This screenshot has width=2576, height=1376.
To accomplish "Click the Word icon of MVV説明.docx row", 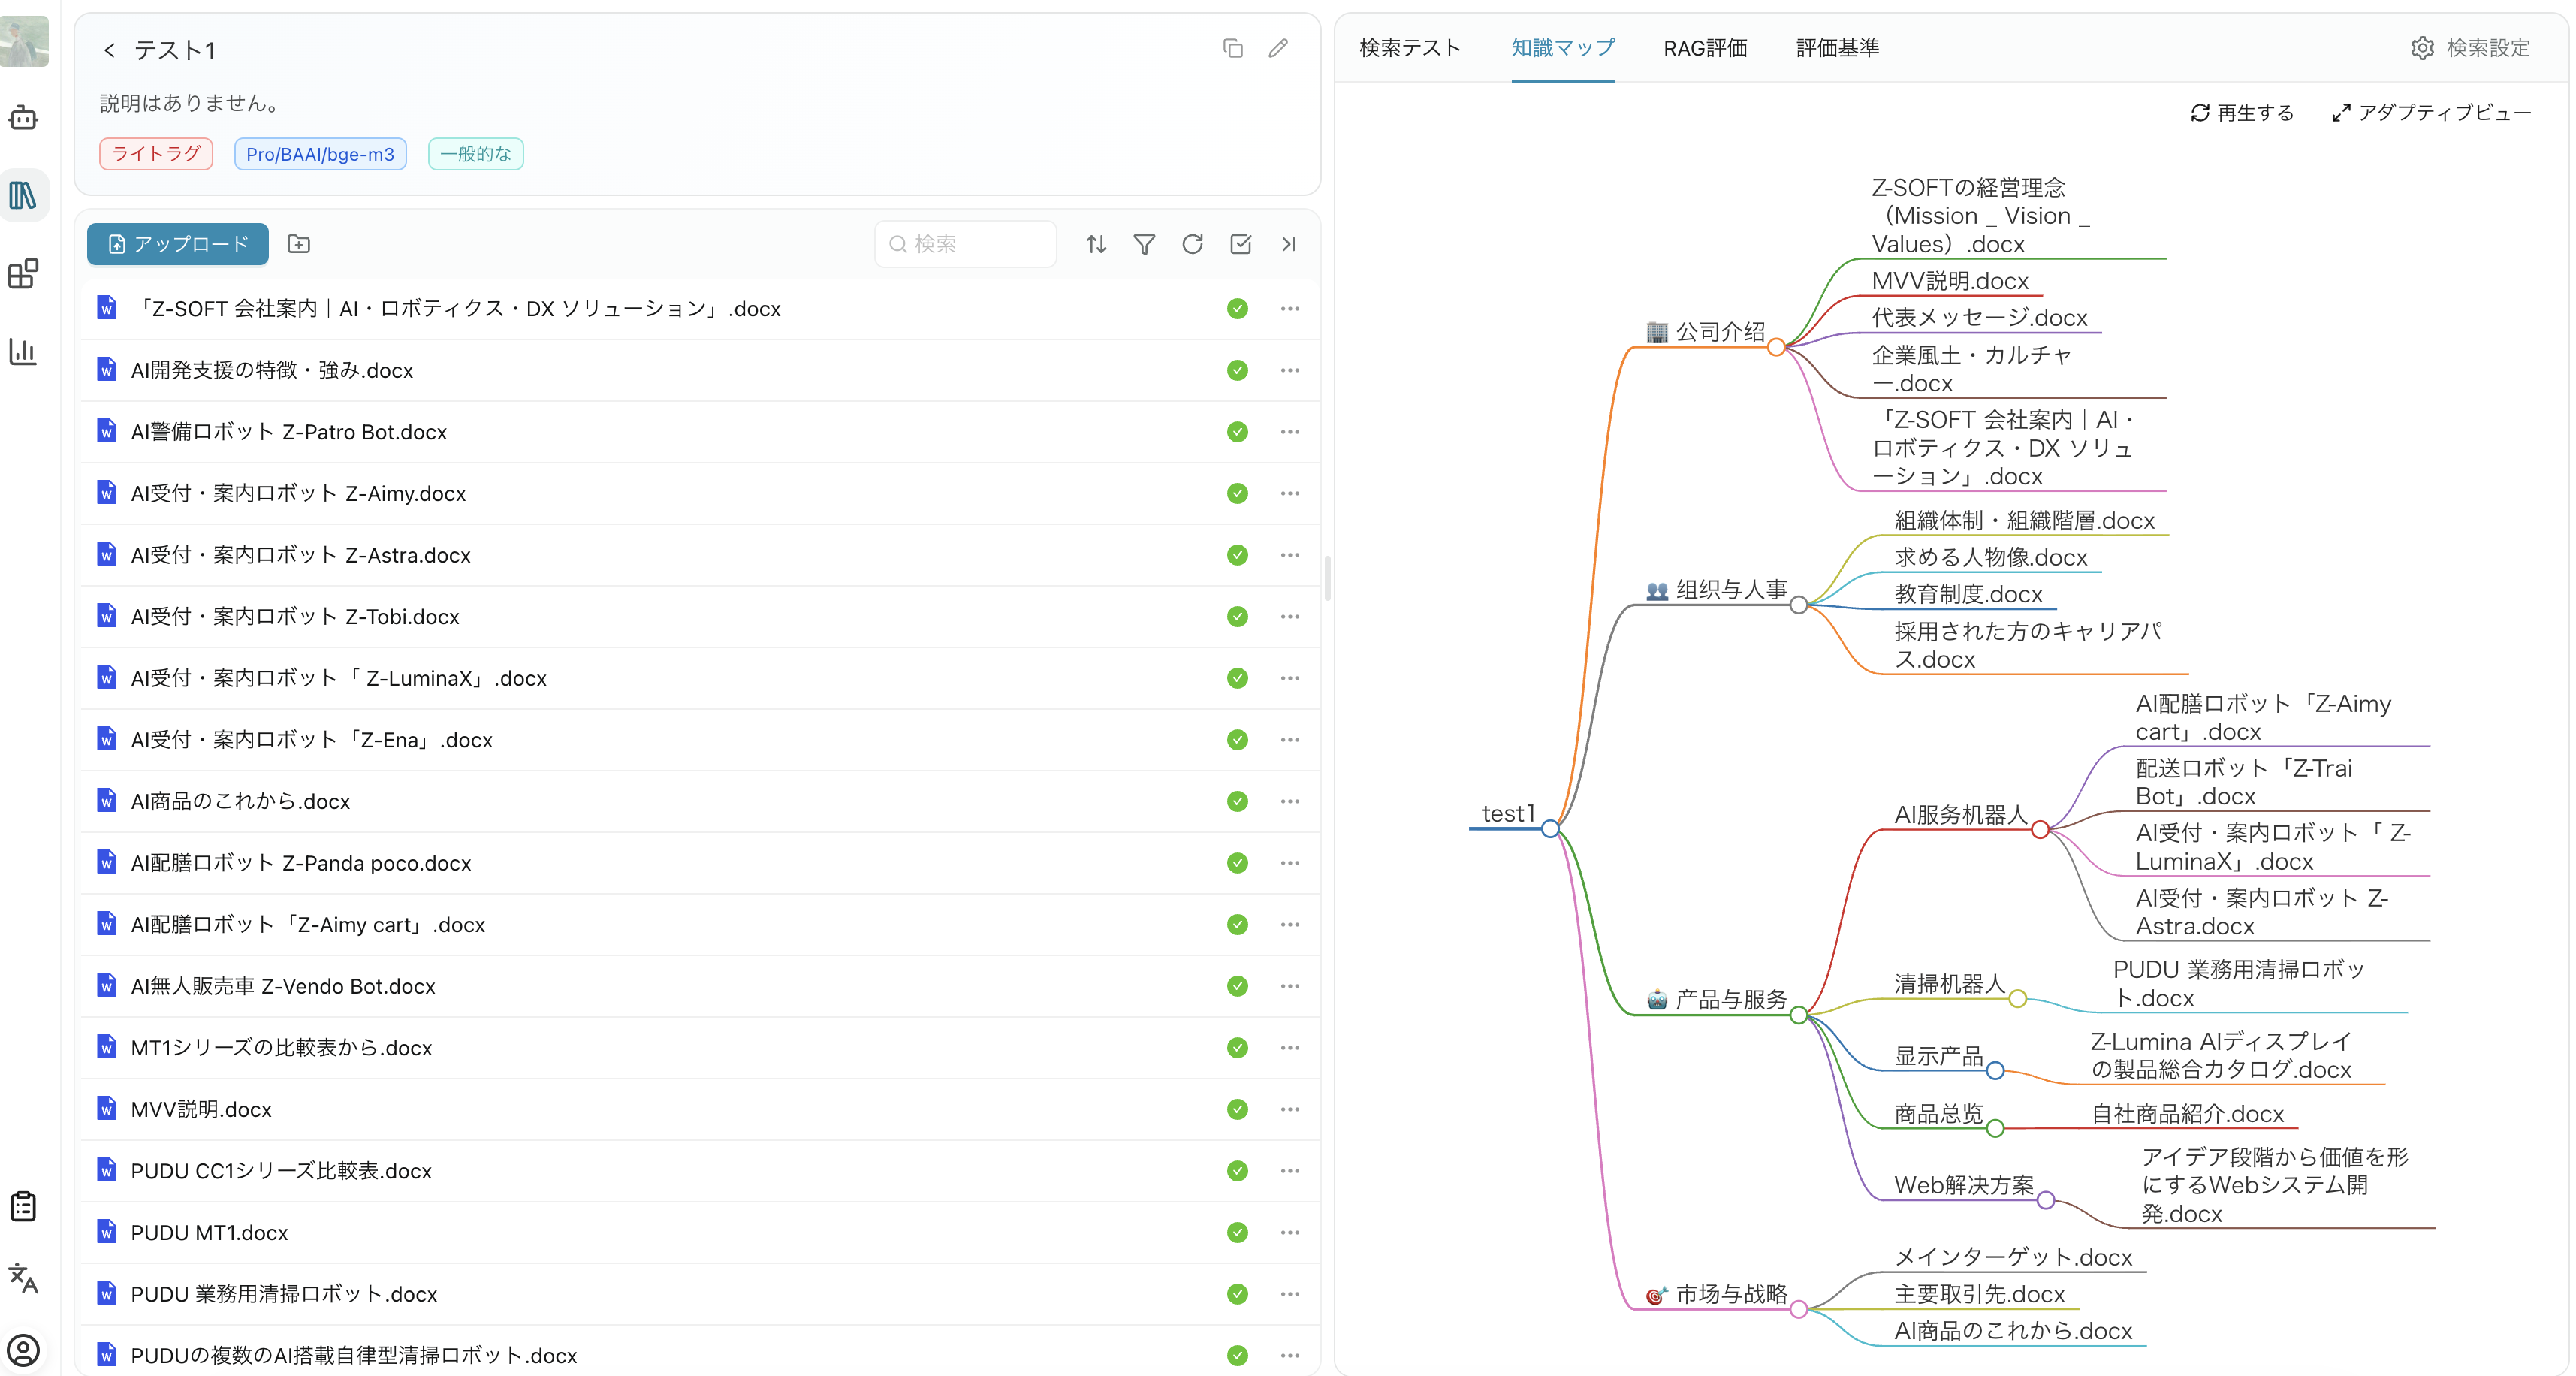I will [106, 1108].
